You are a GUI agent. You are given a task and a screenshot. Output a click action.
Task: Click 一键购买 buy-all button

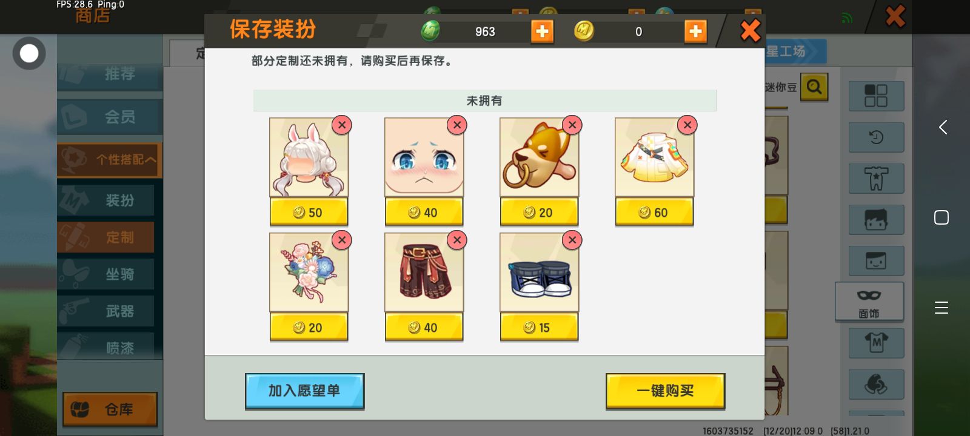click(665, 391)
